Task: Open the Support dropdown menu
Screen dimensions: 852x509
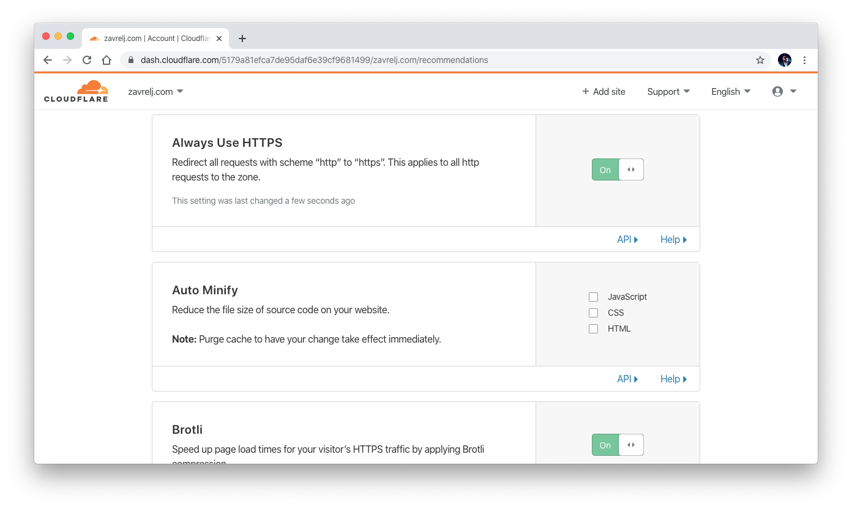Action: 668,91
